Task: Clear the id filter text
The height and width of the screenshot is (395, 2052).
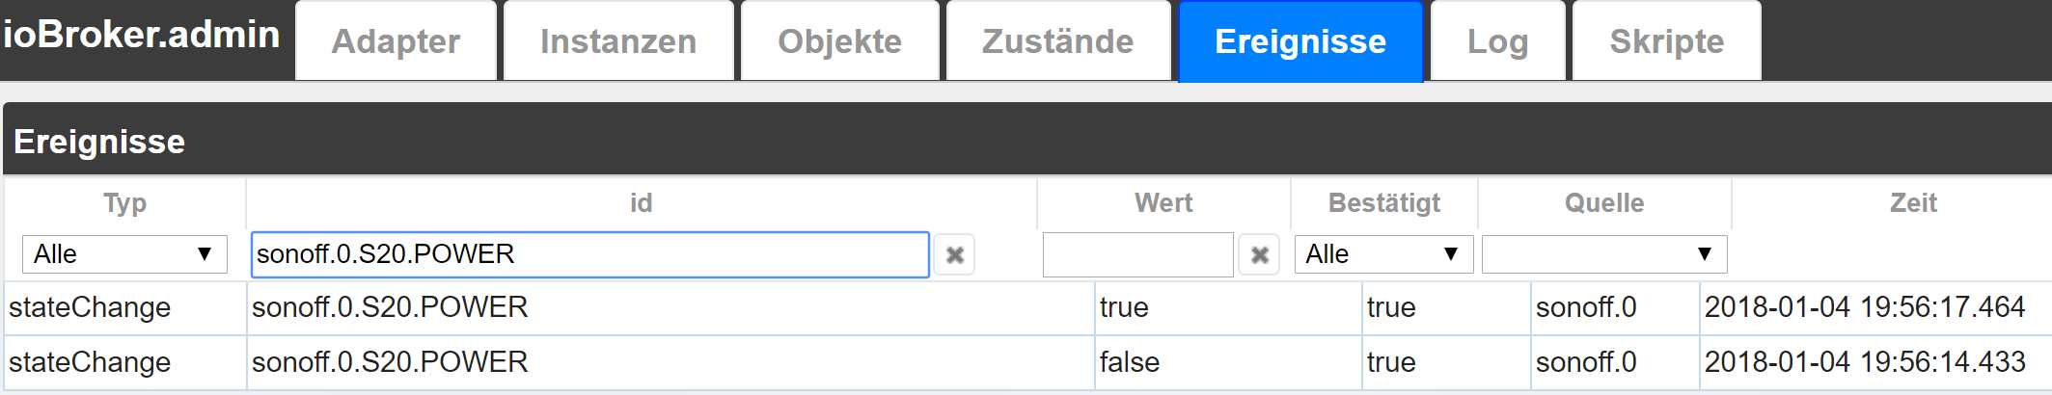Action: [954, 255]
